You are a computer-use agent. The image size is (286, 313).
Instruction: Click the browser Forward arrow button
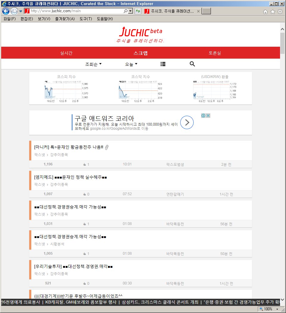pyautogui.click(x=14, y=11)
